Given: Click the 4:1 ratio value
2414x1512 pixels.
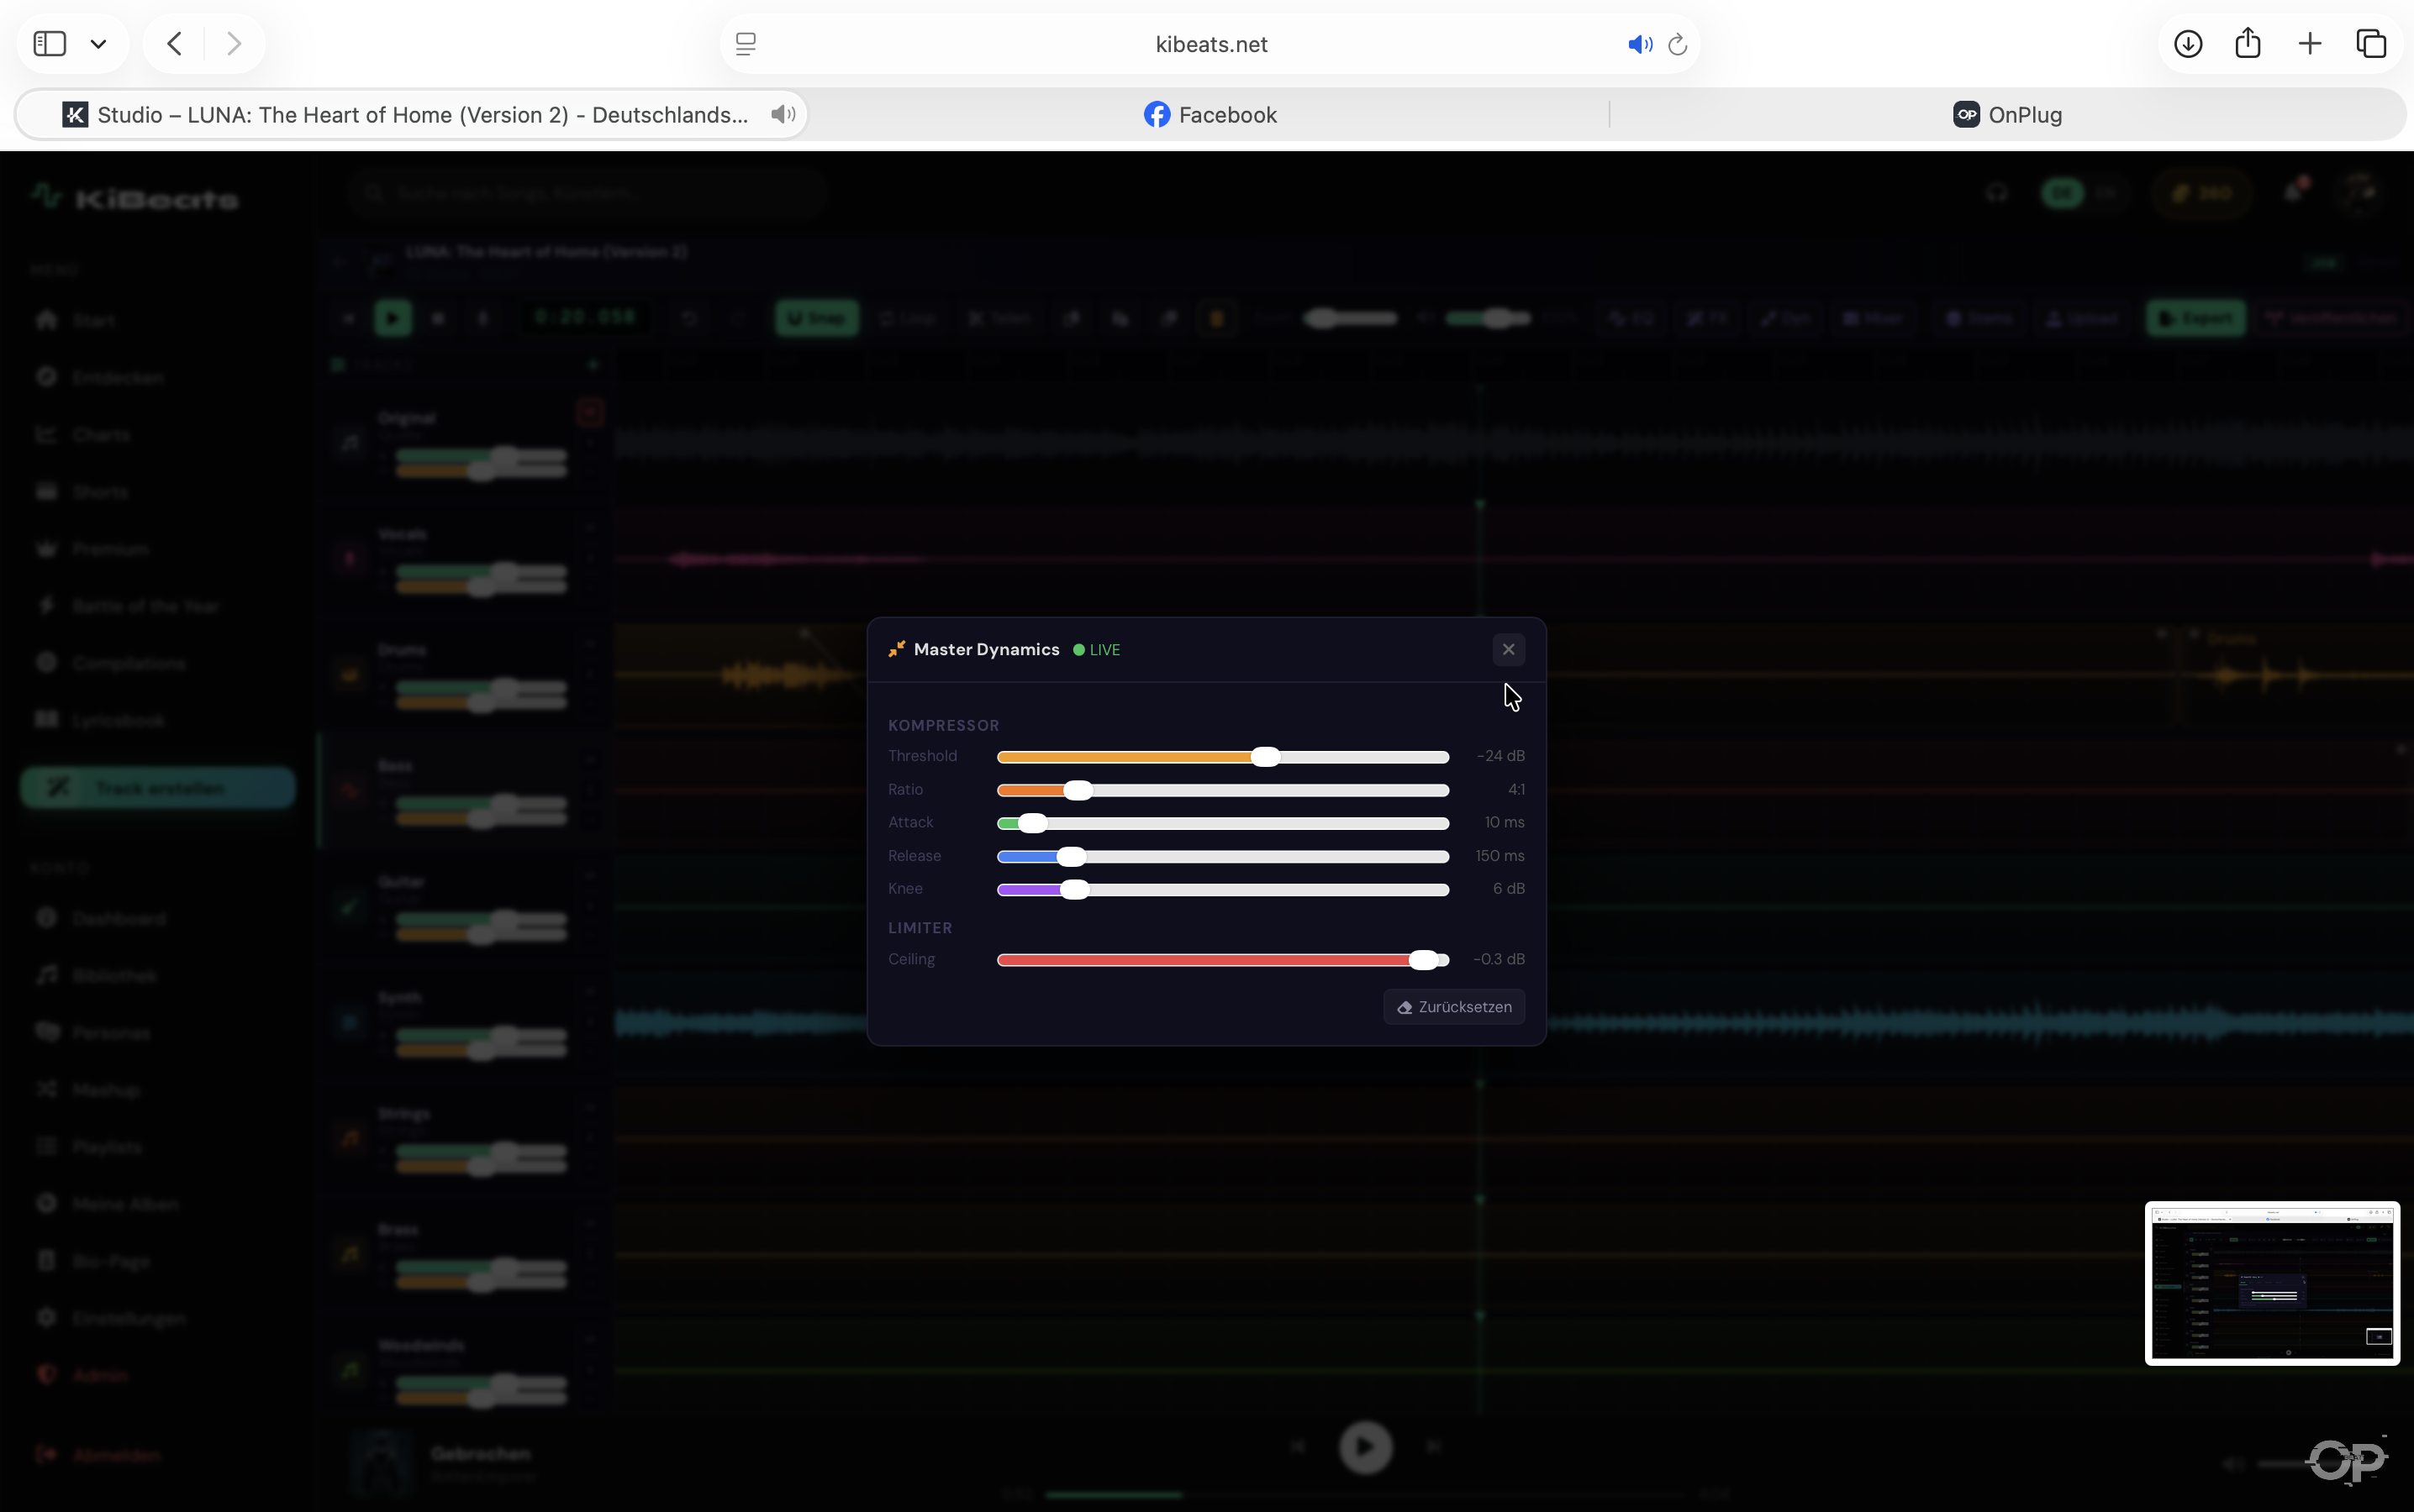Looking at the screenshot, I should pyautogui.click(x=1516, y=790).
